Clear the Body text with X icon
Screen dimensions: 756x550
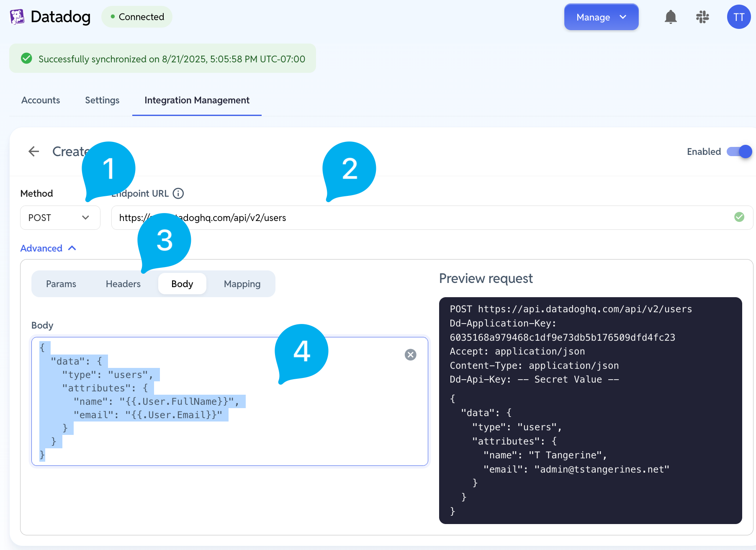tap(411, 355)
